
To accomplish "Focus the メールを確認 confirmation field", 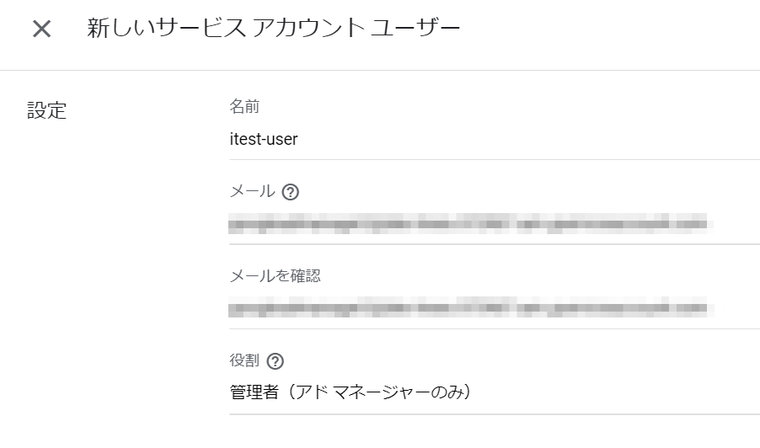I will pos(495,308).
